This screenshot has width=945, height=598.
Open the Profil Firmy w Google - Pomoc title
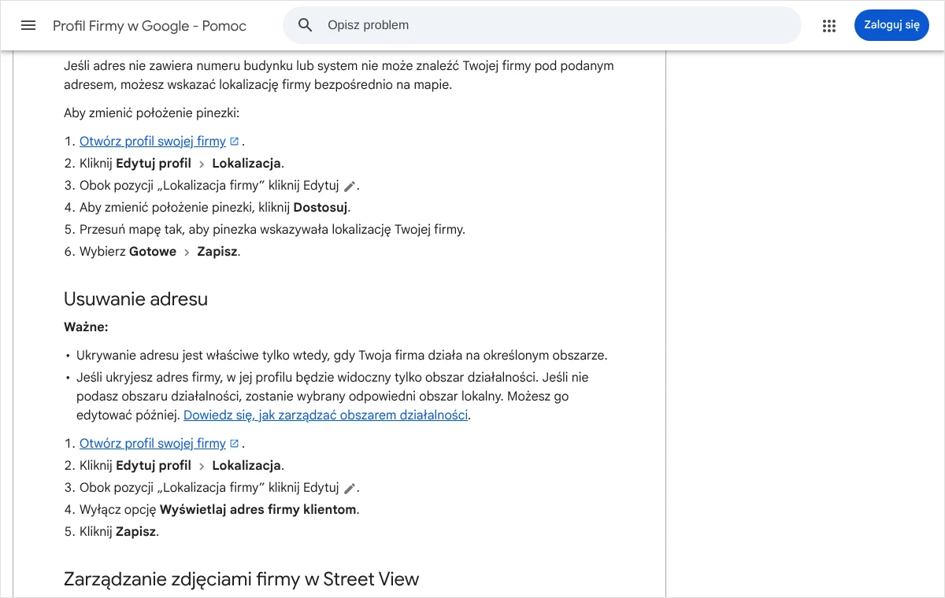click(150, 26)
